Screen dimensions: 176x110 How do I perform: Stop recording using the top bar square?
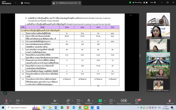tap(146, 2)
